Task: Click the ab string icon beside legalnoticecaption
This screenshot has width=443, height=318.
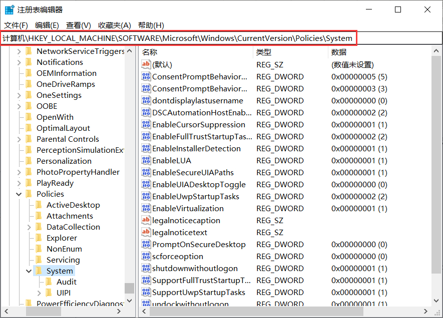Action: pos(147,220)
